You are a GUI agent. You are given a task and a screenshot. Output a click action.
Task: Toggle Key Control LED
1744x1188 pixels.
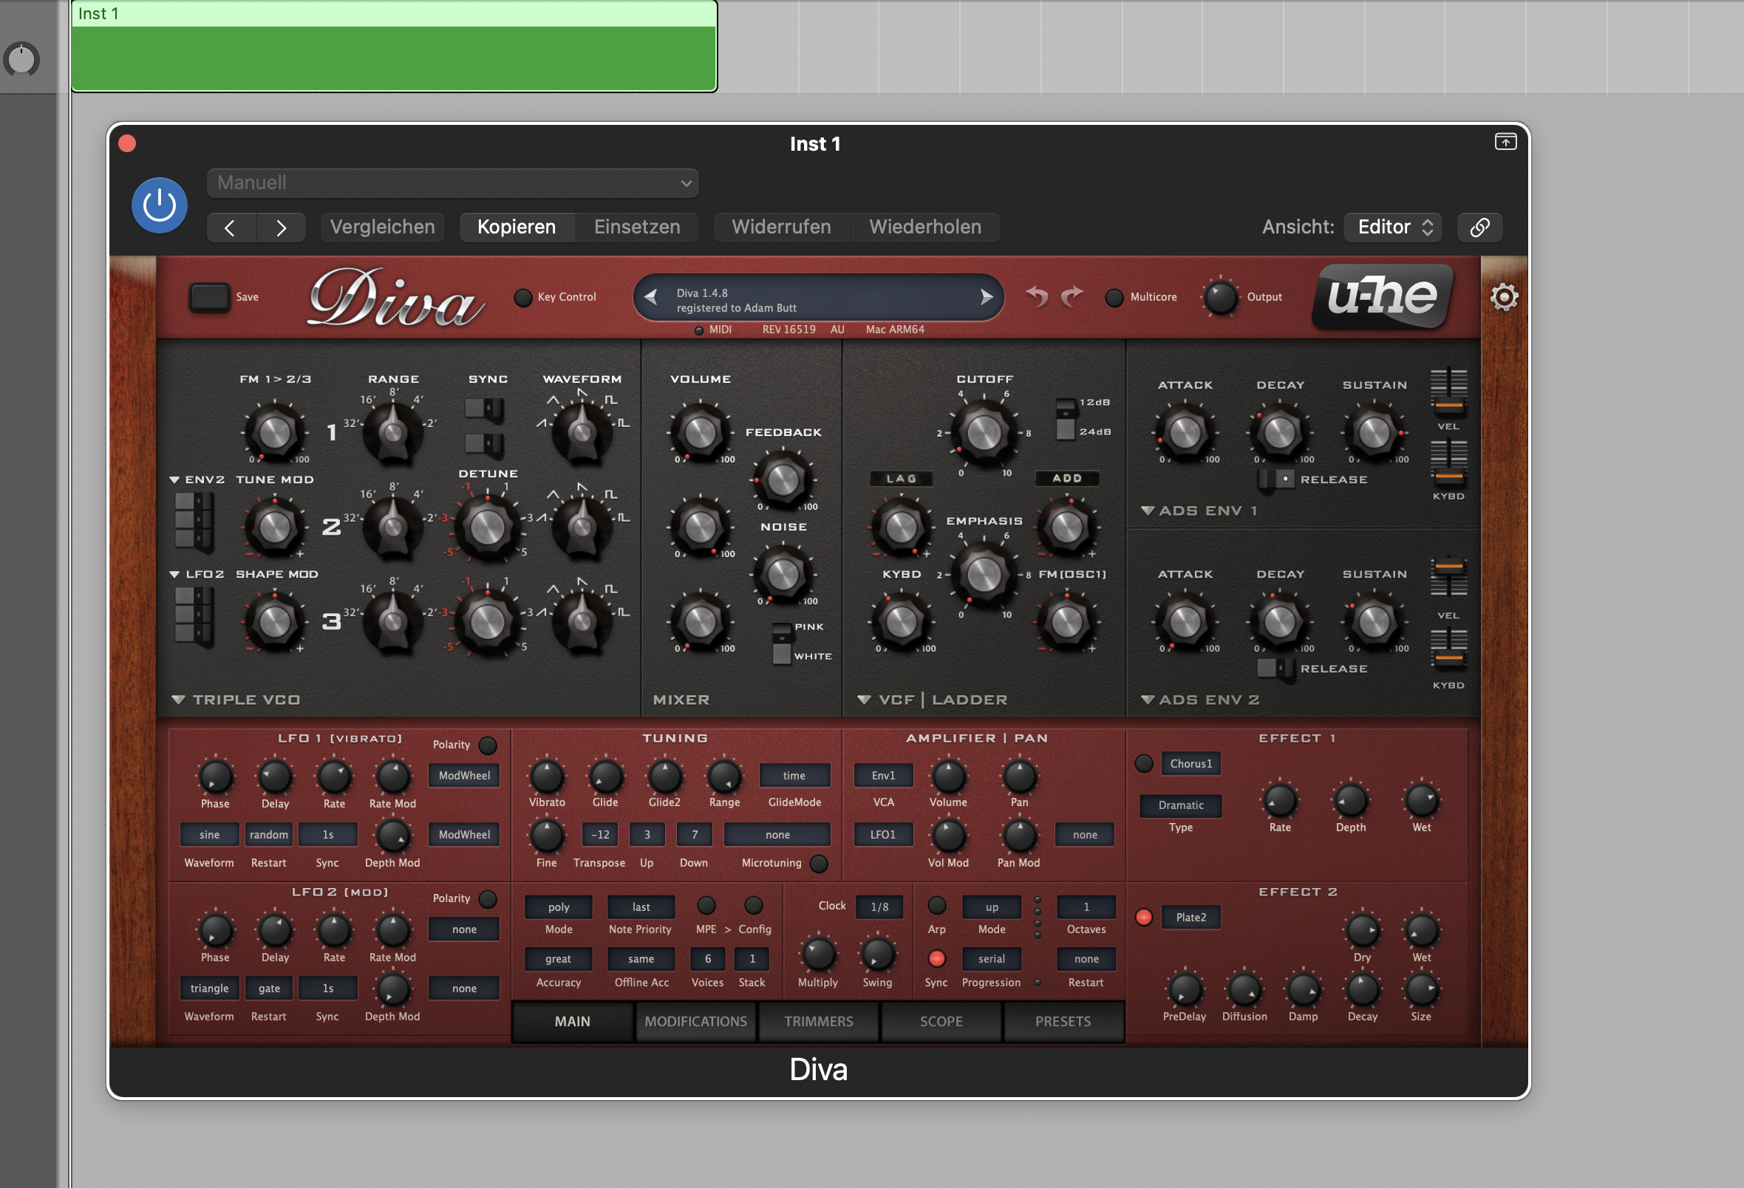click(523, 297)
